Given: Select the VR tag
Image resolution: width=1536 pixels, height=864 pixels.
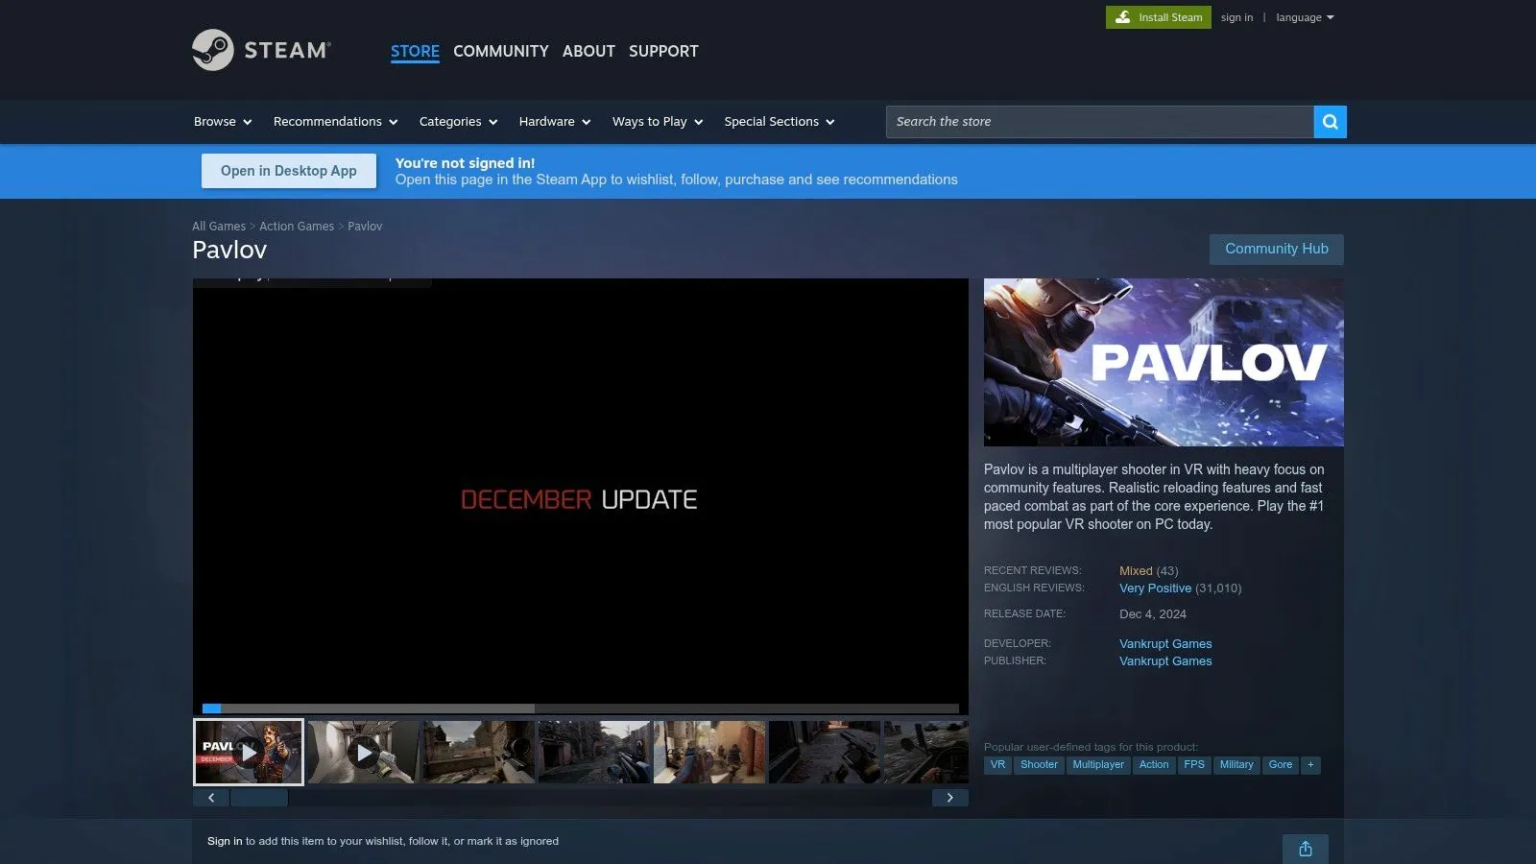Looking at the screenshot, I should (x=997, y=765).
